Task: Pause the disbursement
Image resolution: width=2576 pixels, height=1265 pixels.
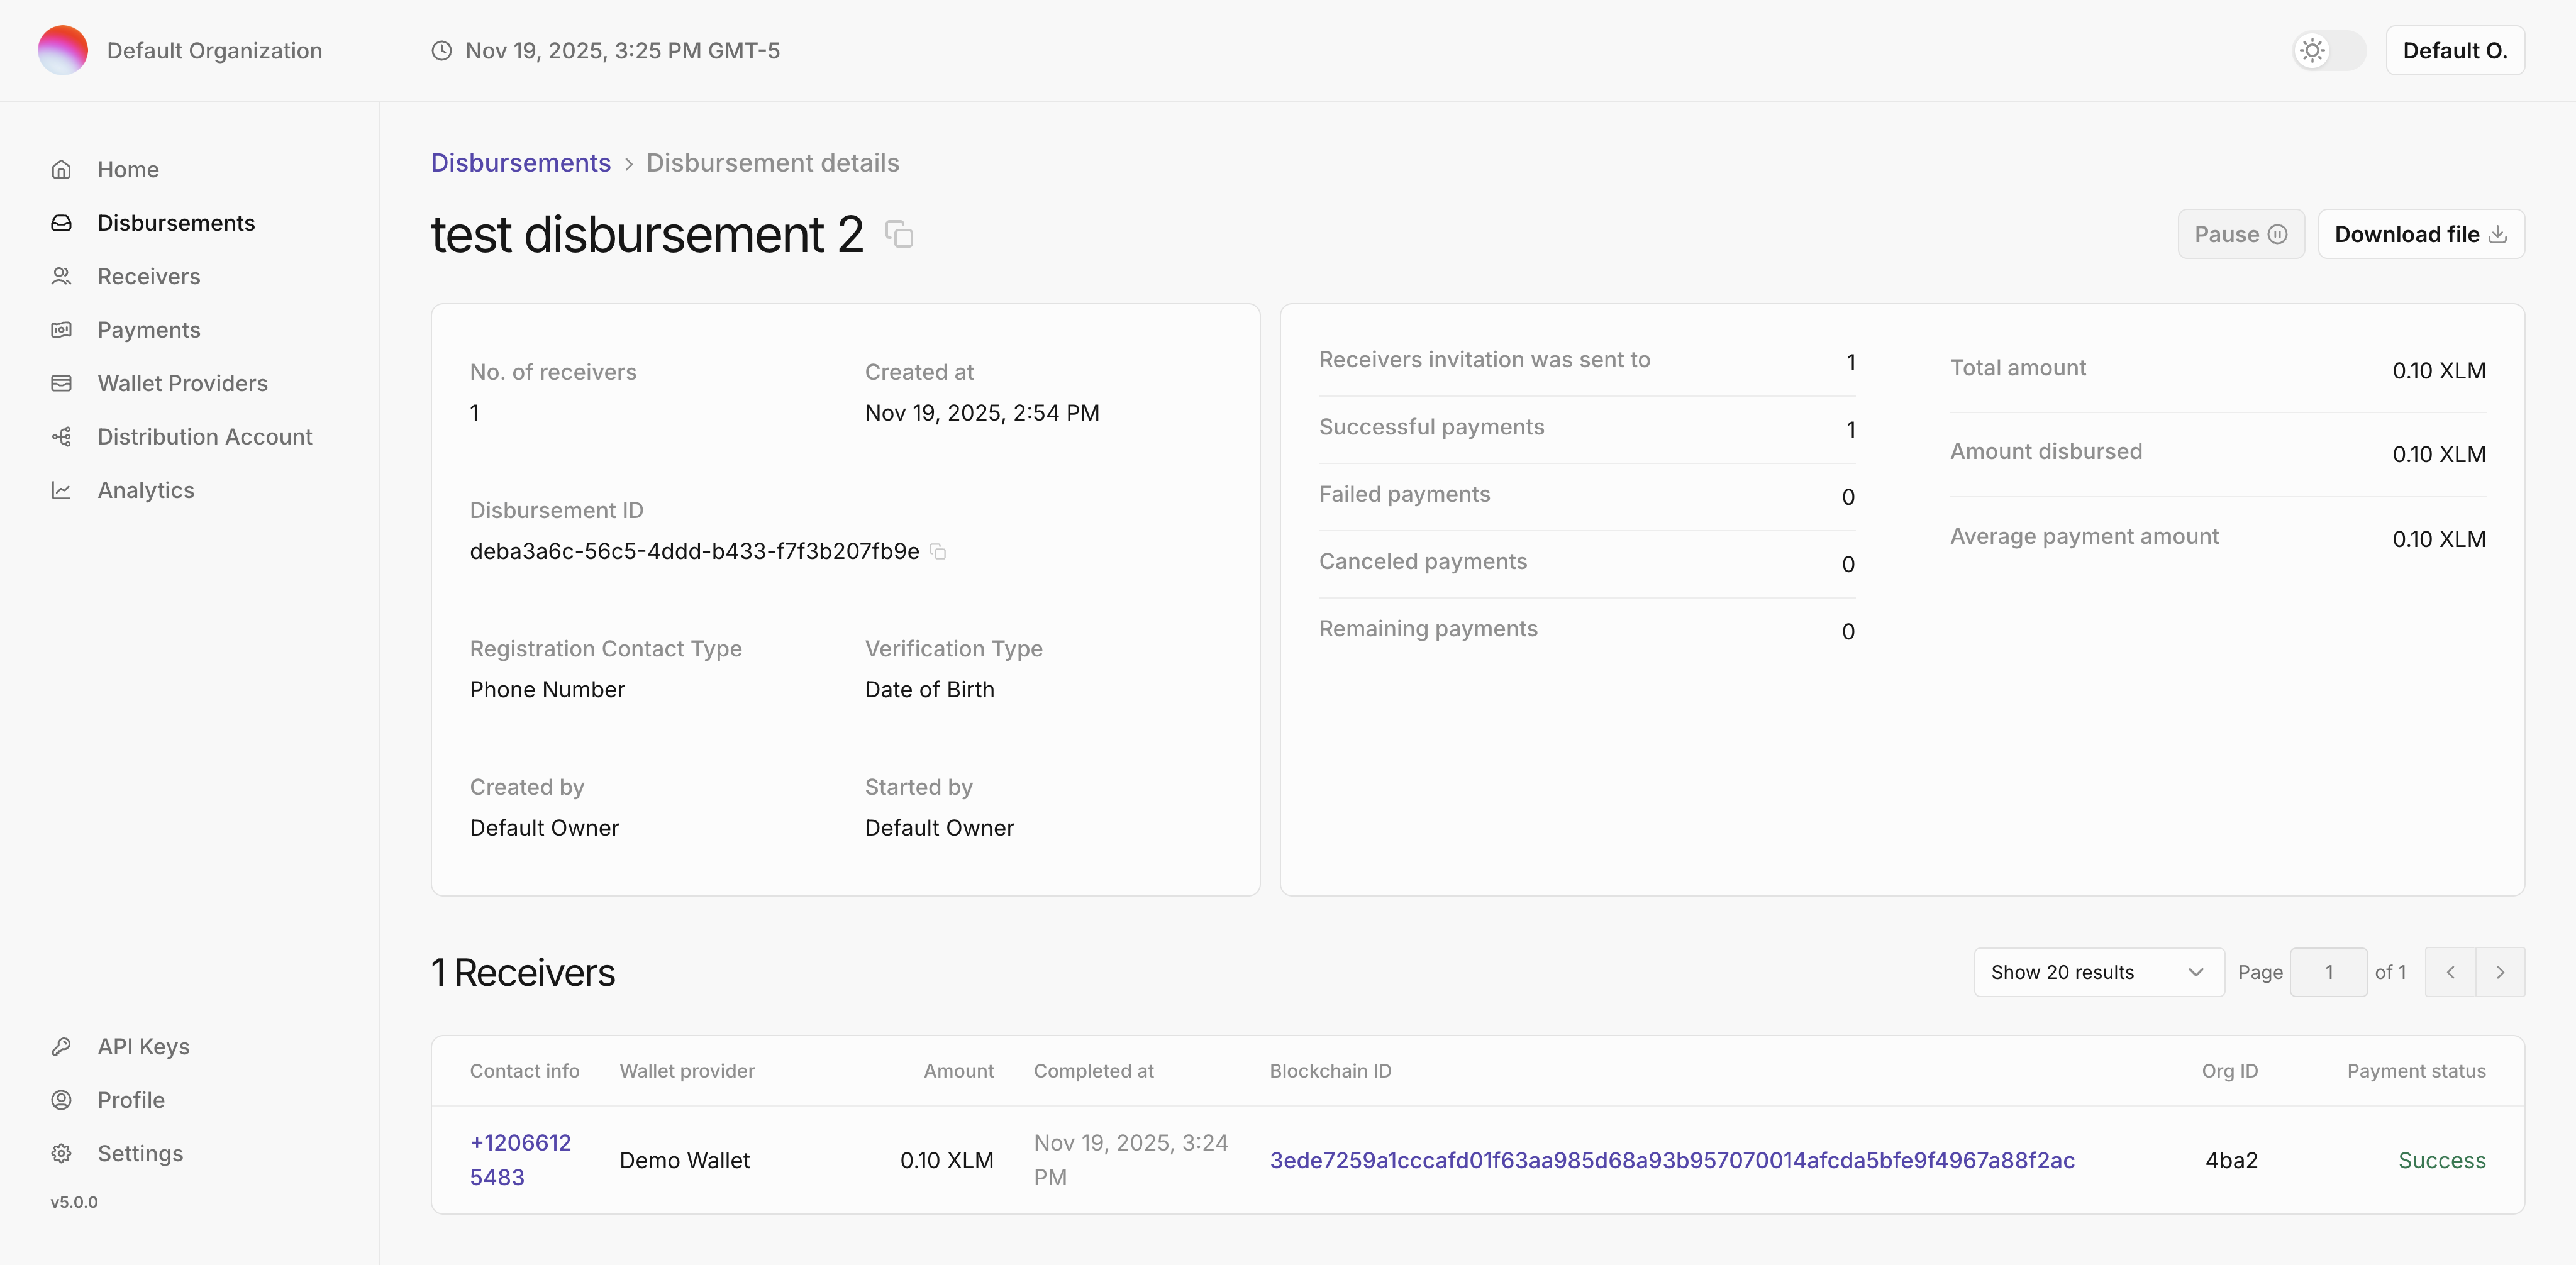Action: point(2240,233)
